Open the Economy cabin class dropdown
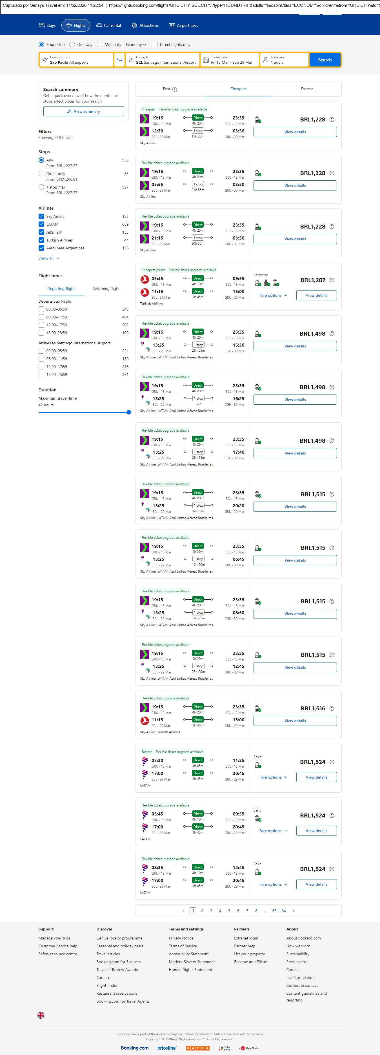Screen dimensions: 380x1055 tap(136, 45)
